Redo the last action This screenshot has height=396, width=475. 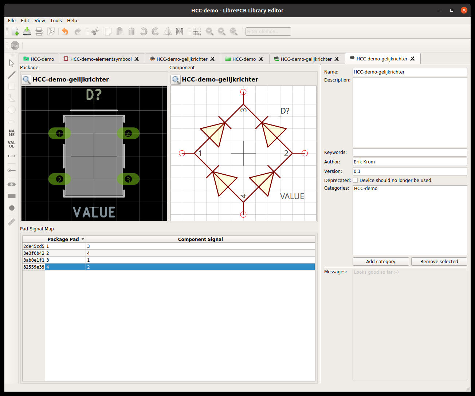78,31
